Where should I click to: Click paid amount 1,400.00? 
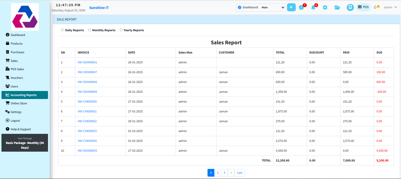349,92
